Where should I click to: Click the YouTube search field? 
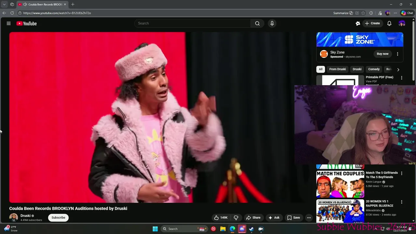(192, 23)
